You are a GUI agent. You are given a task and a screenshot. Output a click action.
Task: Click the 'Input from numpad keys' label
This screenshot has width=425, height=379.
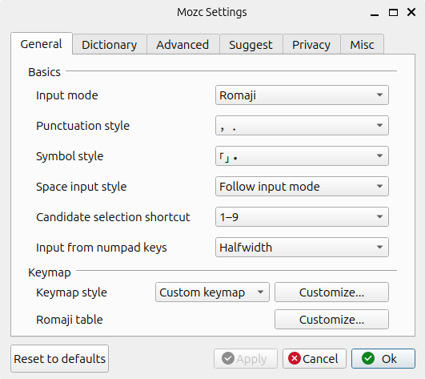coord(102,248)
